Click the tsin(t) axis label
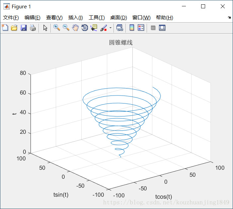 pos(61,195)
